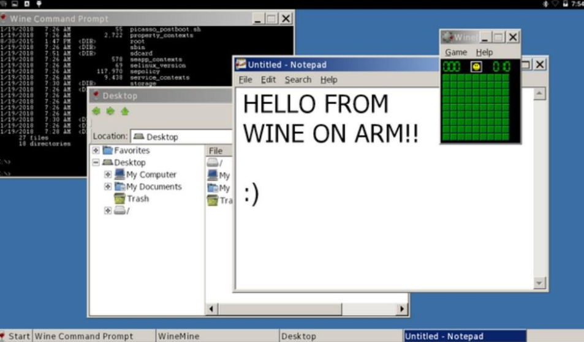Viewport: 584px width, 342px height.
Task: Click the Bluetooth icon in the status bar
Action: (545, 4)
